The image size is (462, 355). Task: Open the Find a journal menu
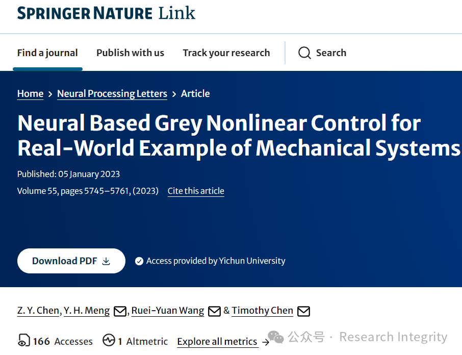pyautogui.click(x=47, y=53)
